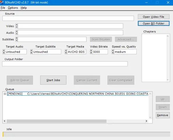Remove the selected queue item
Screen dimensions: 173x140
pyautogui.click(x=163, y=115)
